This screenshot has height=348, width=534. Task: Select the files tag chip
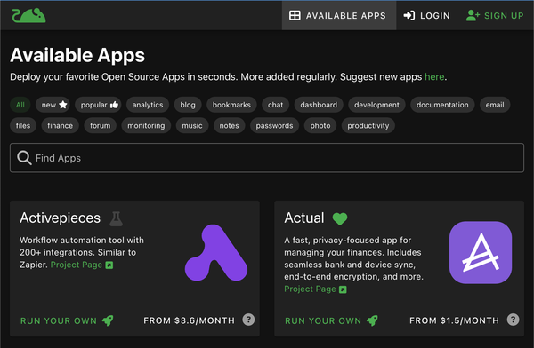pos(23,125)
